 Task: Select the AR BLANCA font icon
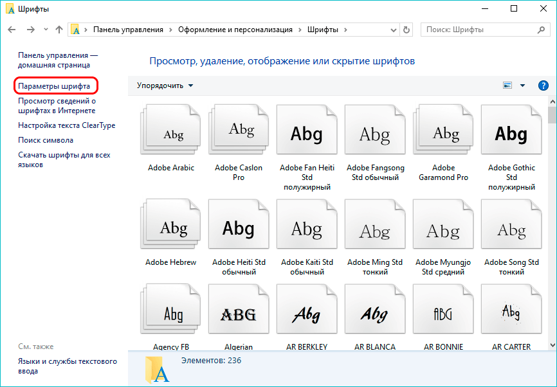tap(375, 309)
